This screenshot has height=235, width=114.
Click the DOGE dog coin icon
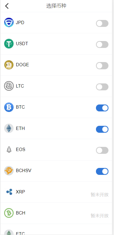tap(9, 65)
